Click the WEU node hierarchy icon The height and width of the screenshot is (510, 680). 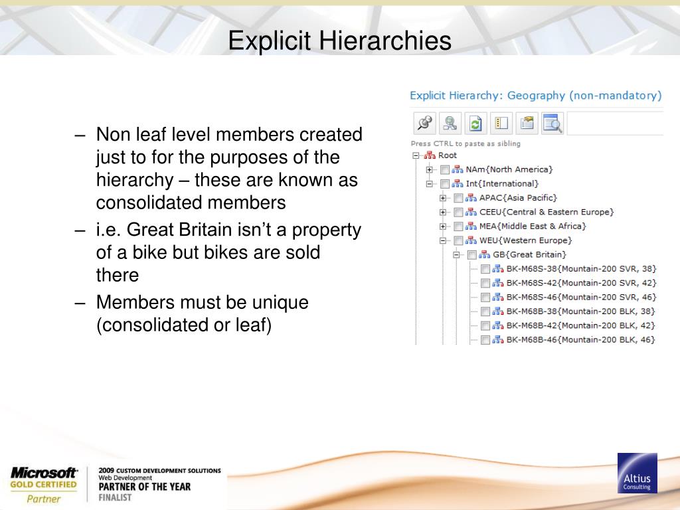471,240
